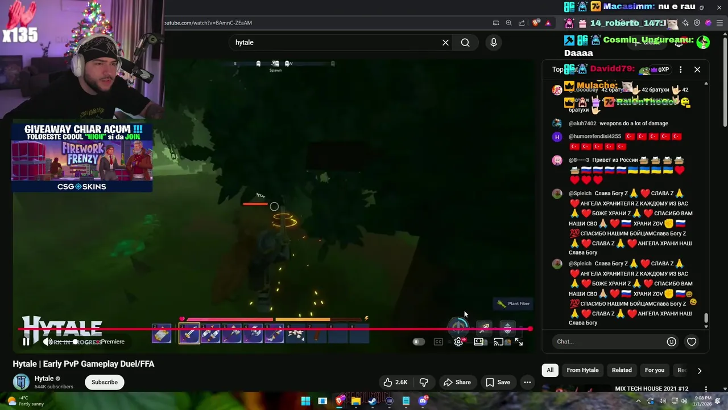728x410 pixels.
Task: Switch to theater mode view
Action: click(479, 342)
